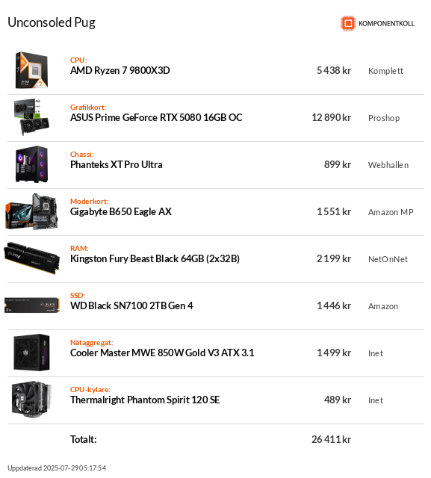Open the AMD Ryzen 7 9800X3D product link
Screen dimensions: 431x478
[x=120, y=70]
